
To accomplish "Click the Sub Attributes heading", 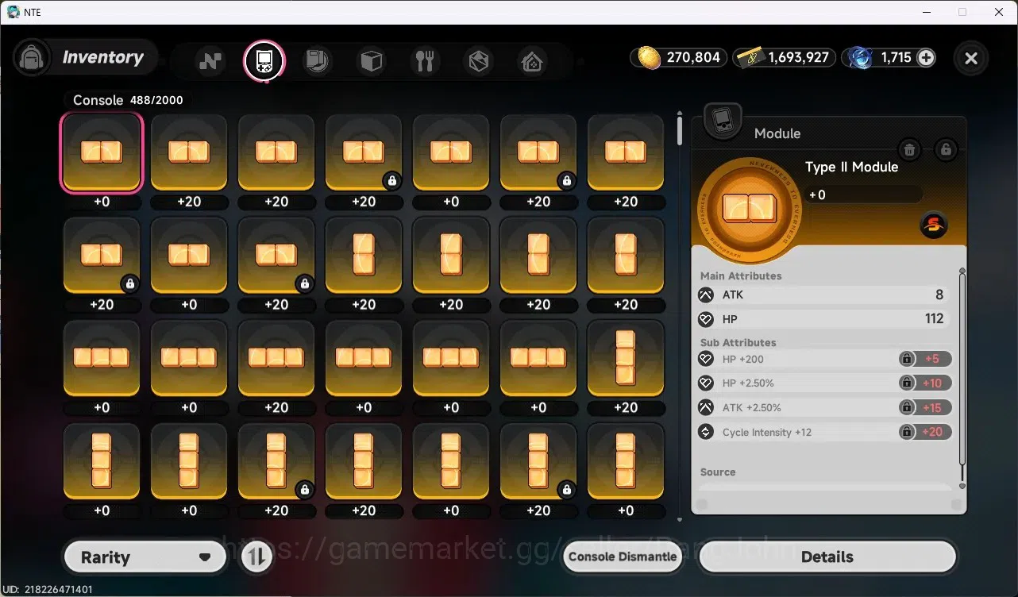I will point(738,342).
